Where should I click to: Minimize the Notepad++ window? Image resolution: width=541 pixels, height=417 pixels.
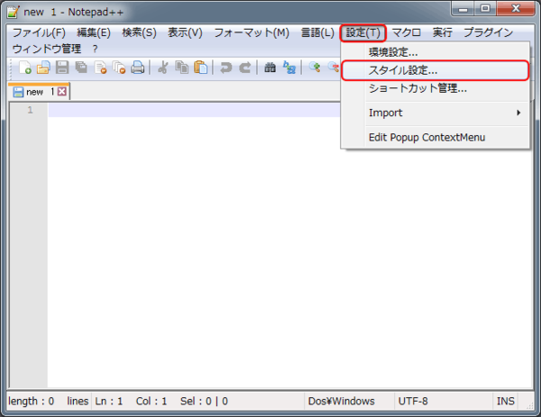click(463, 9)
